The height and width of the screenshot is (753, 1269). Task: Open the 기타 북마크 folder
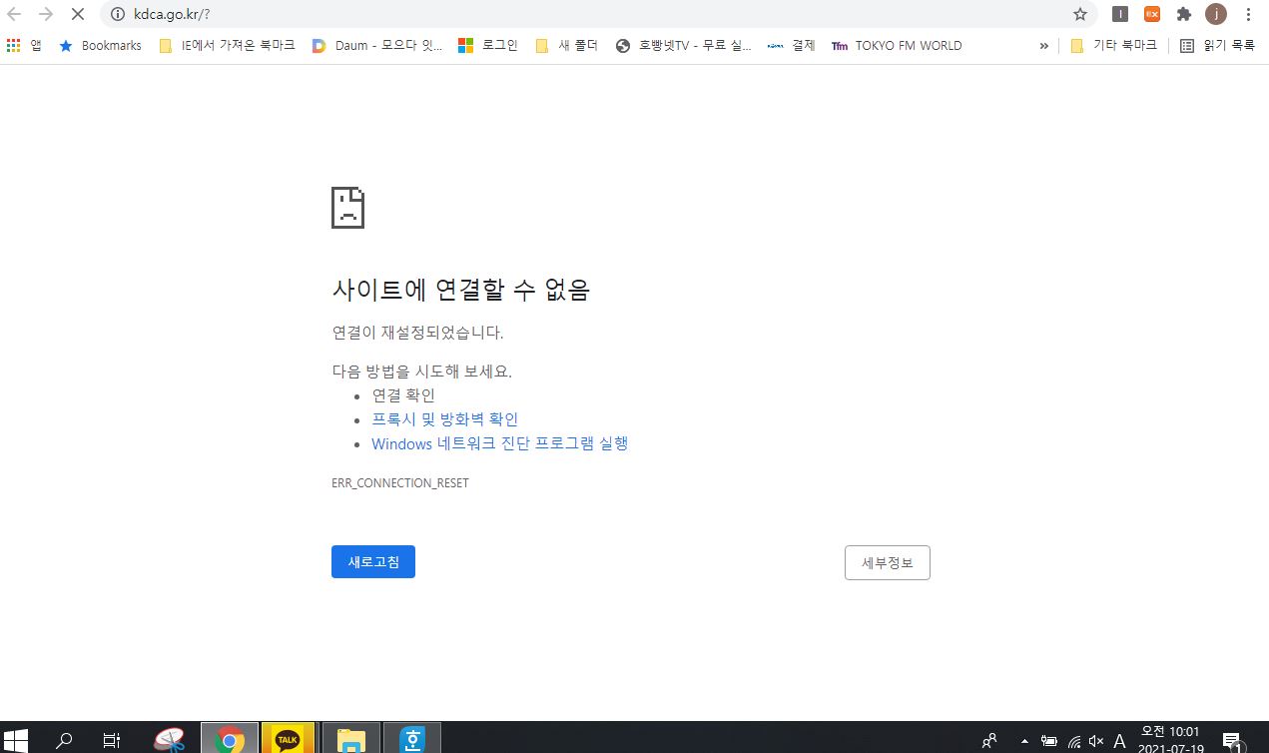click(1113, 45)
